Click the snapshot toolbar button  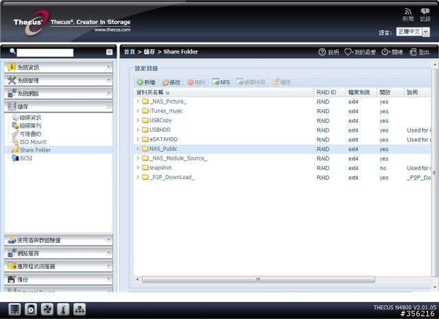(250, 82)
